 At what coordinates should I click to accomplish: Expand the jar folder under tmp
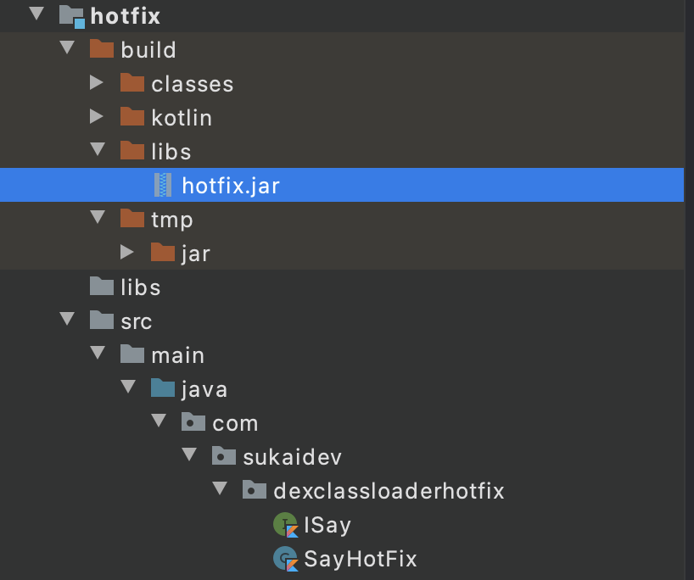tap(127, 253)
